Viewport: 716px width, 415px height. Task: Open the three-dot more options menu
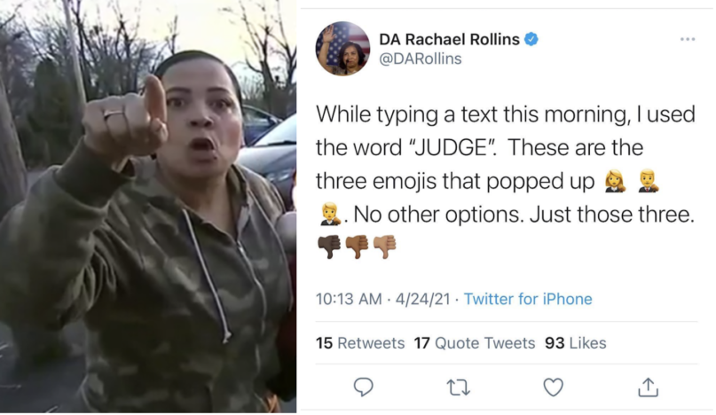(x=688, y=39)
